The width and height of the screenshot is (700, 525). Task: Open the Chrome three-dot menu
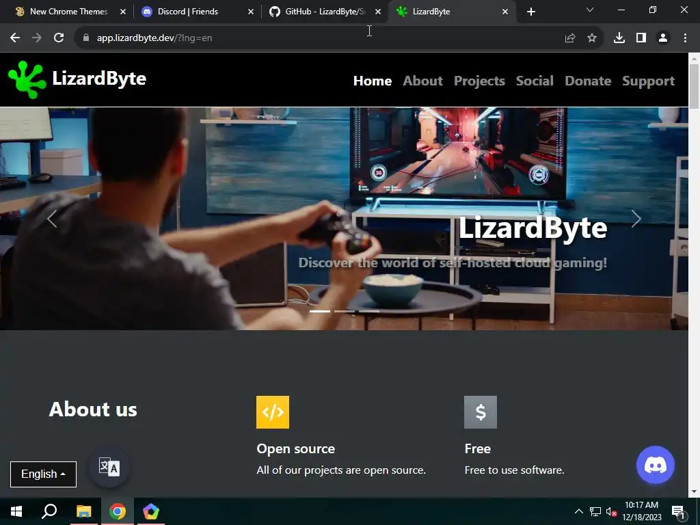[x=685, y=38]
